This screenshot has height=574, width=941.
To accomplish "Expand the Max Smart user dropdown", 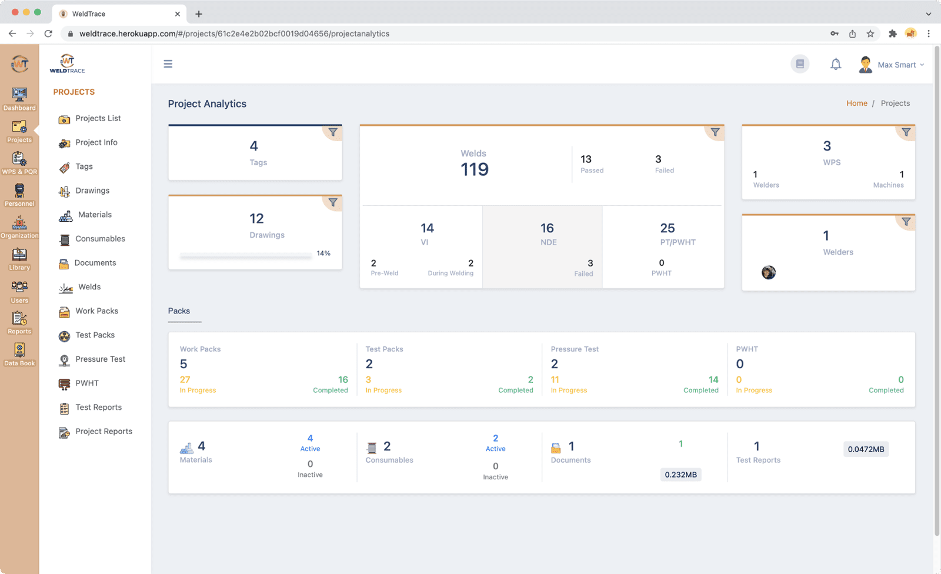I will tap(892, 65).
